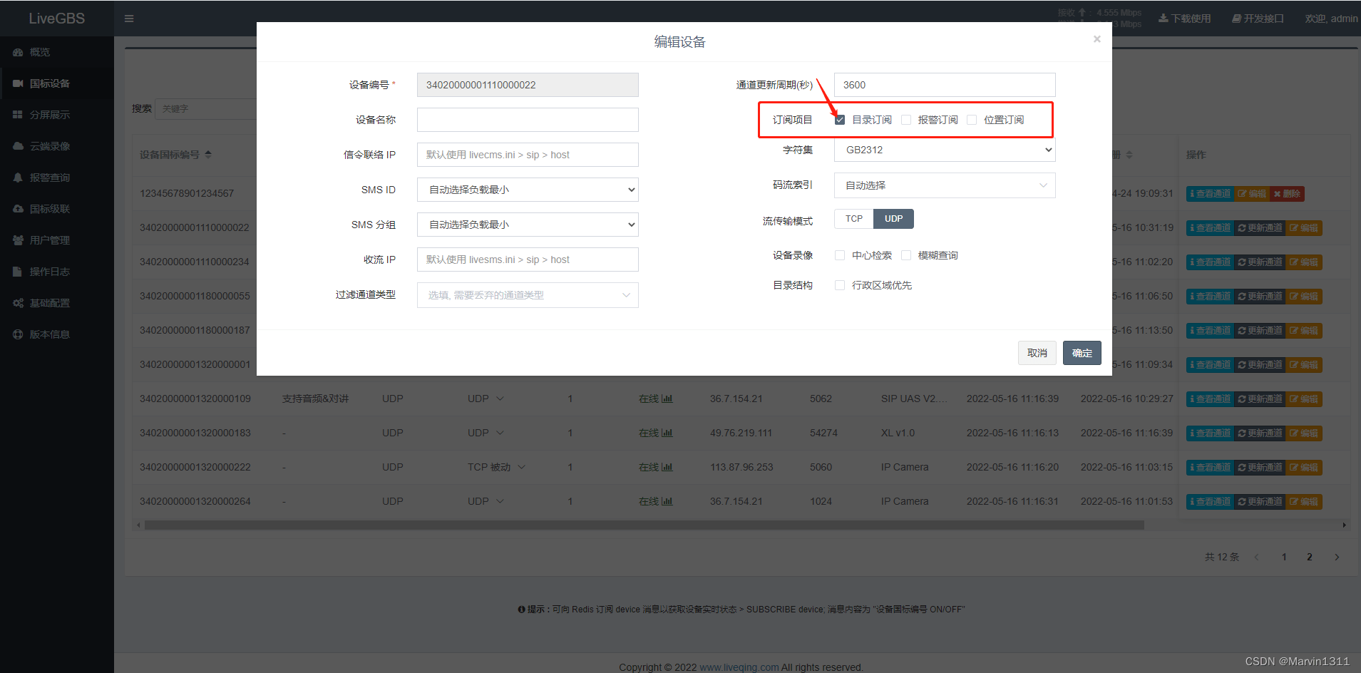Open the 码流索引 自动选择 dropdown
The image size is (1361, 673).
945,185
